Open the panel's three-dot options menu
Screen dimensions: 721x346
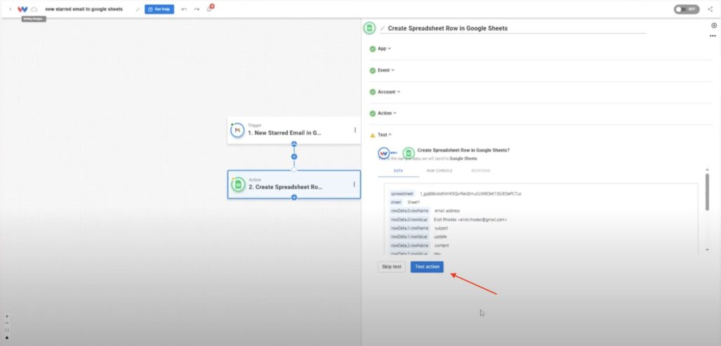713,36
